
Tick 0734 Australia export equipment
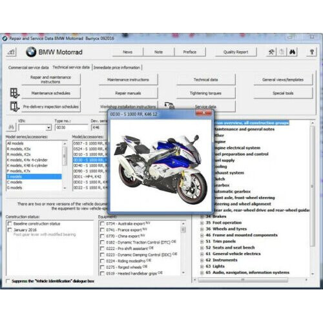pyautogui.click(x=102, y=224)
